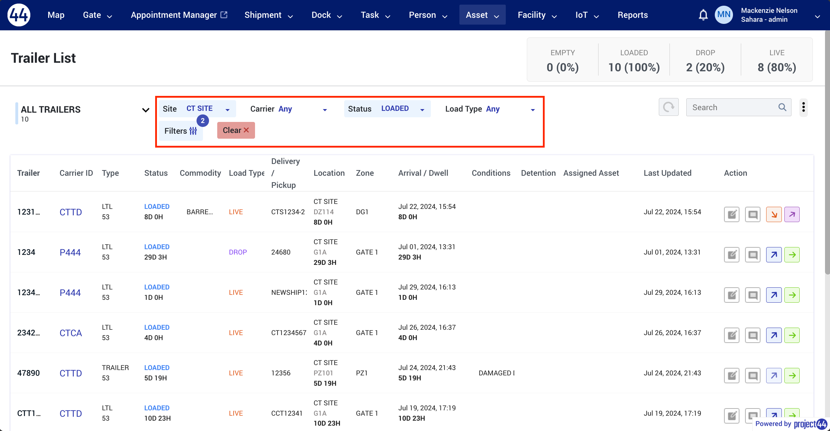Screen dimensions: 830x431
Task: Sort by Last Updated column header
Action: pyautogui.click(x=667, y=173)
